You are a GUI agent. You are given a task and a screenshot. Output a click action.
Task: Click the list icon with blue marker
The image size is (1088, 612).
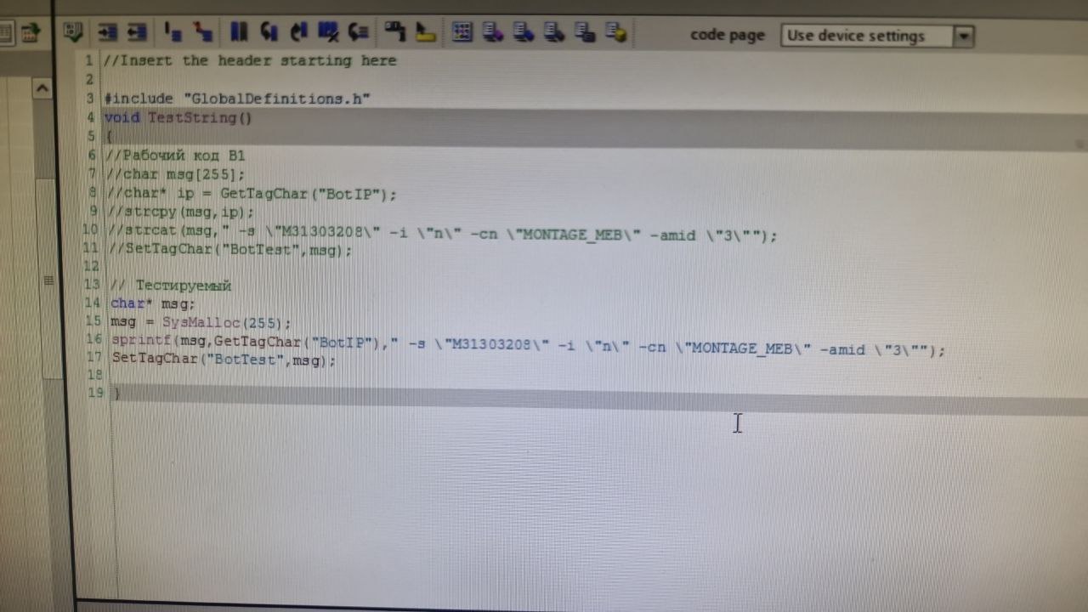[x=524, y=32]
